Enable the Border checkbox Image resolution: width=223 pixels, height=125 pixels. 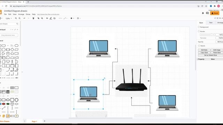click(199, 31)
